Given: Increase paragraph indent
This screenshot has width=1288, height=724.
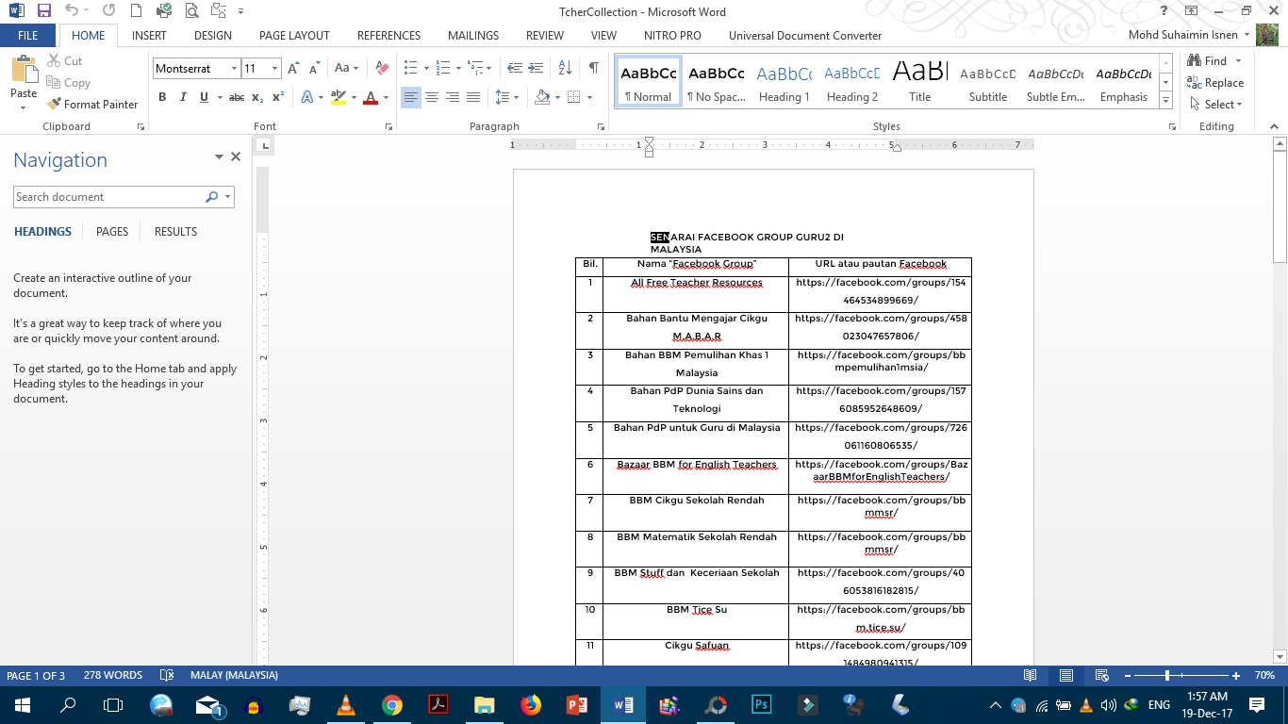Looking at the screenshot, I should [x=537, y=69].
